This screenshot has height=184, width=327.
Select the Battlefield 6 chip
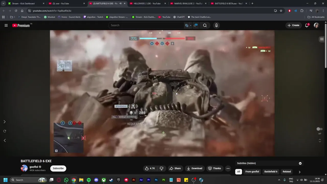pos(271,172)
